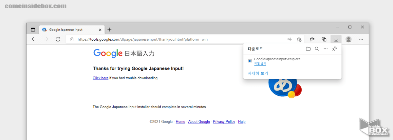Minimize the Edge browser window
393x140 pixels.
337,27
